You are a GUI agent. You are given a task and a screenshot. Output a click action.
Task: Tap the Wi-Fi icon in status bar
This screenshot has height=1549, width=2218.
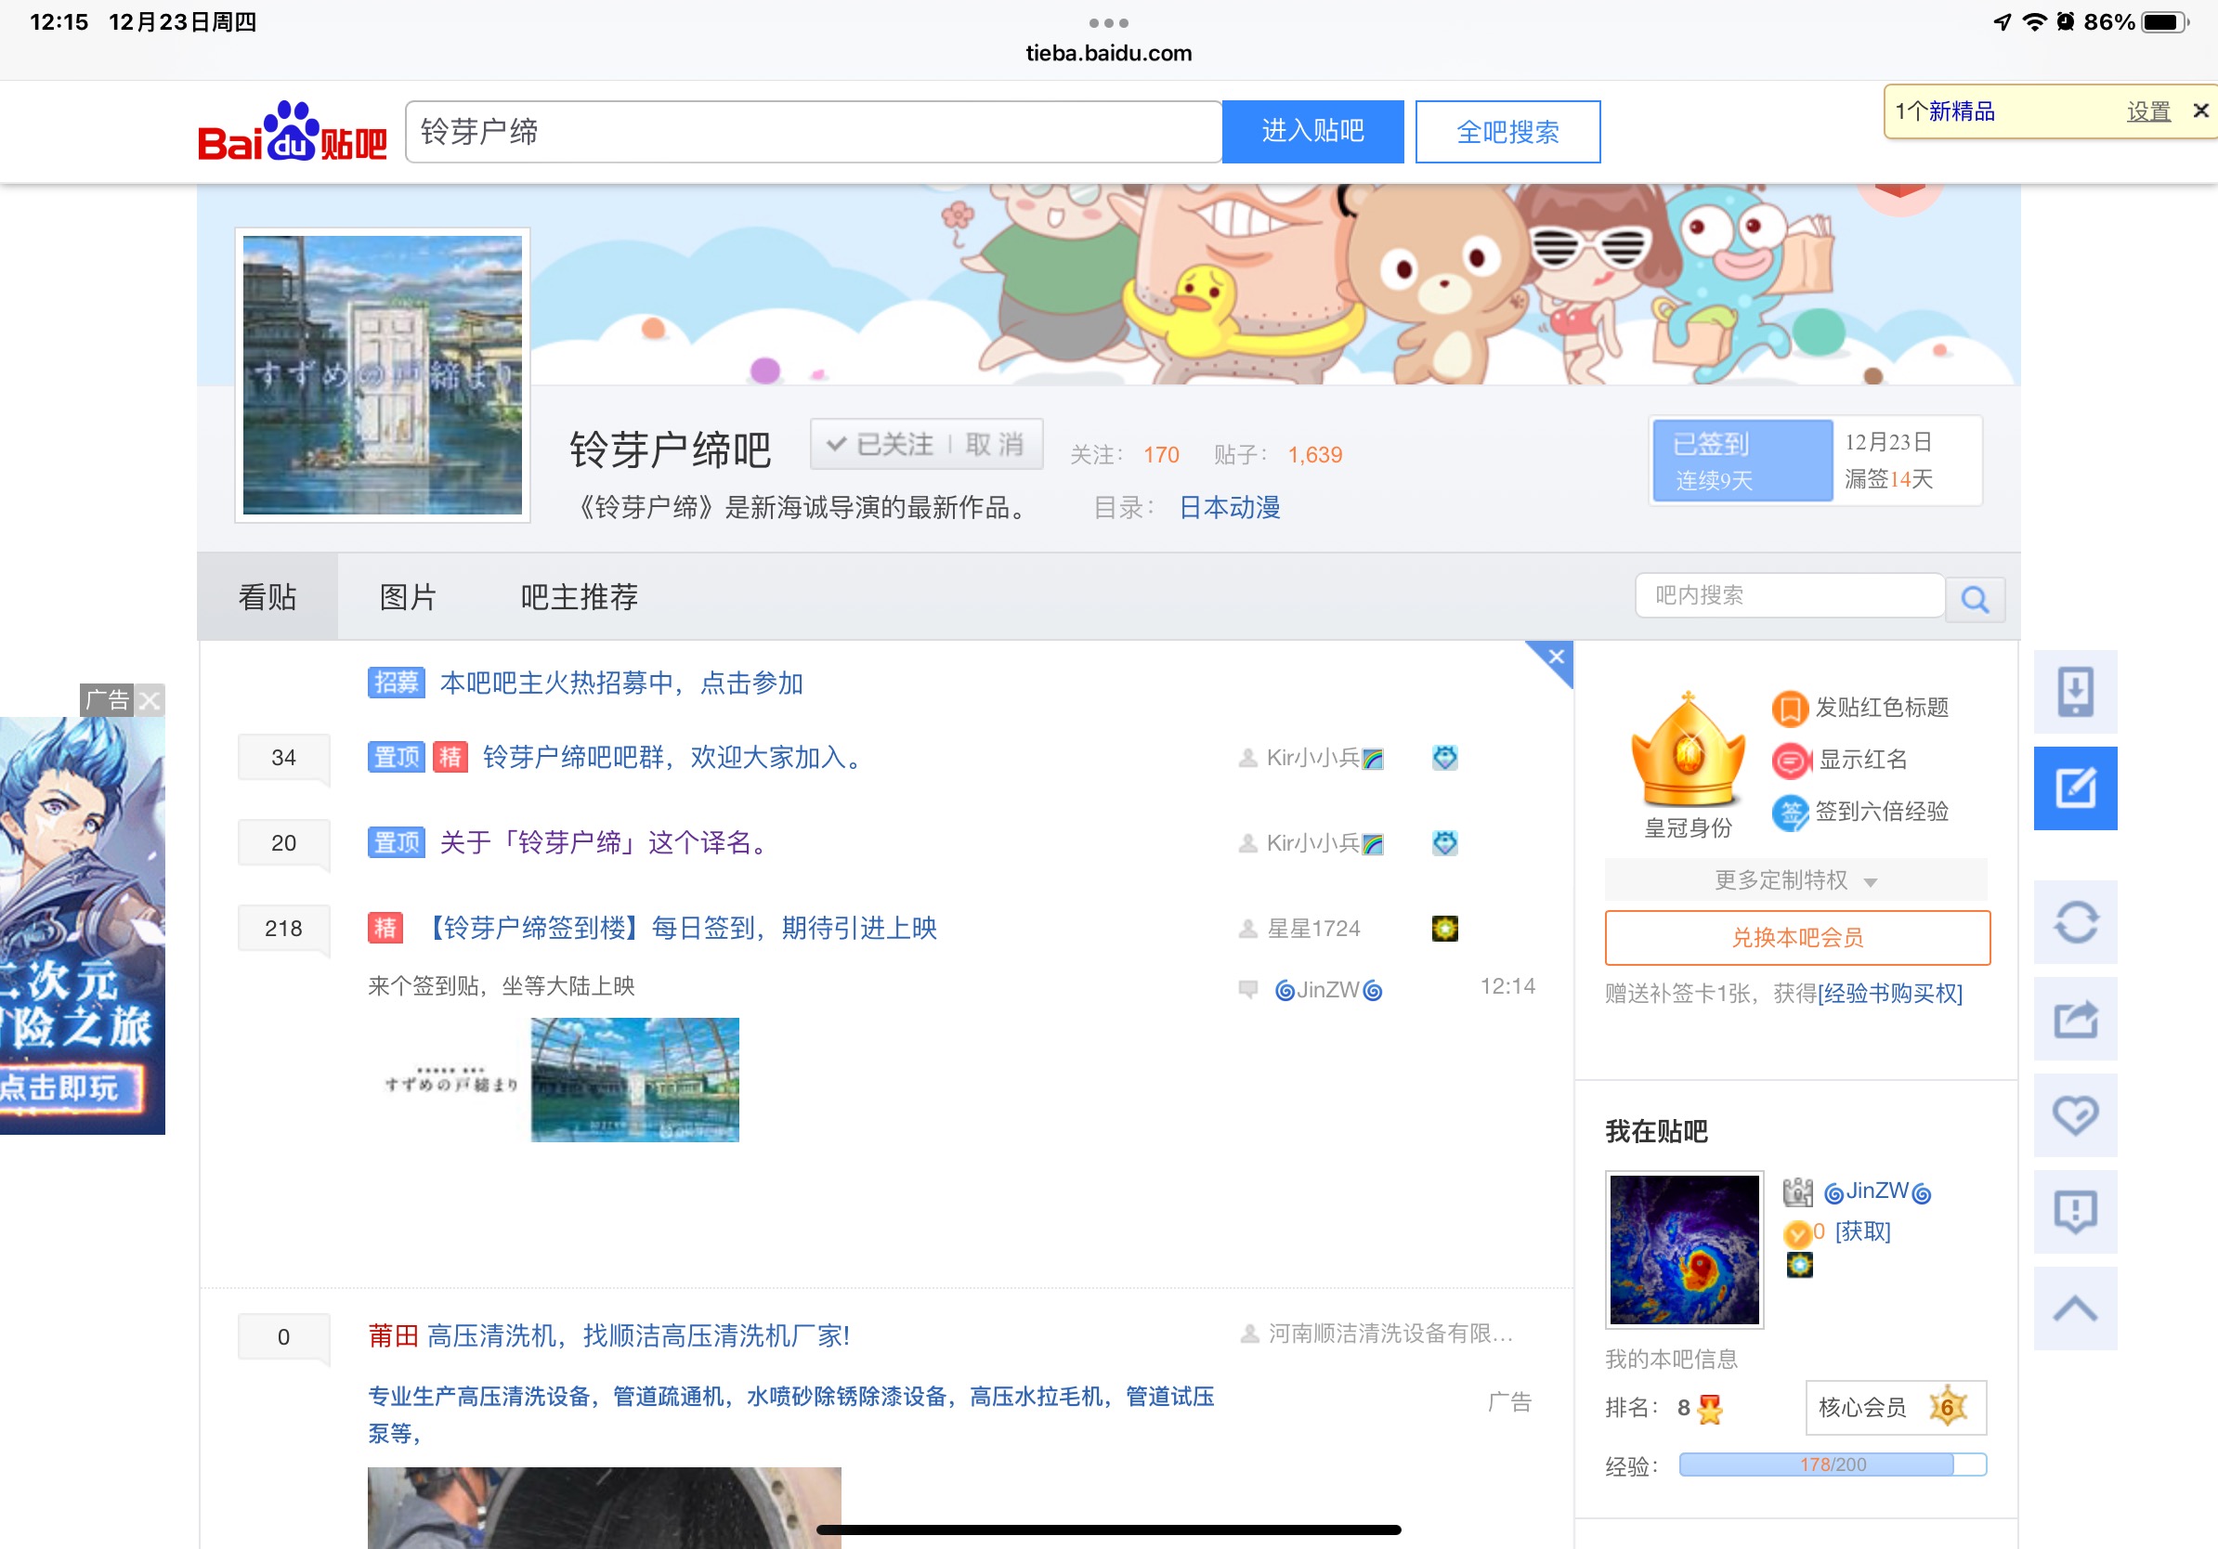(2033, 21)
